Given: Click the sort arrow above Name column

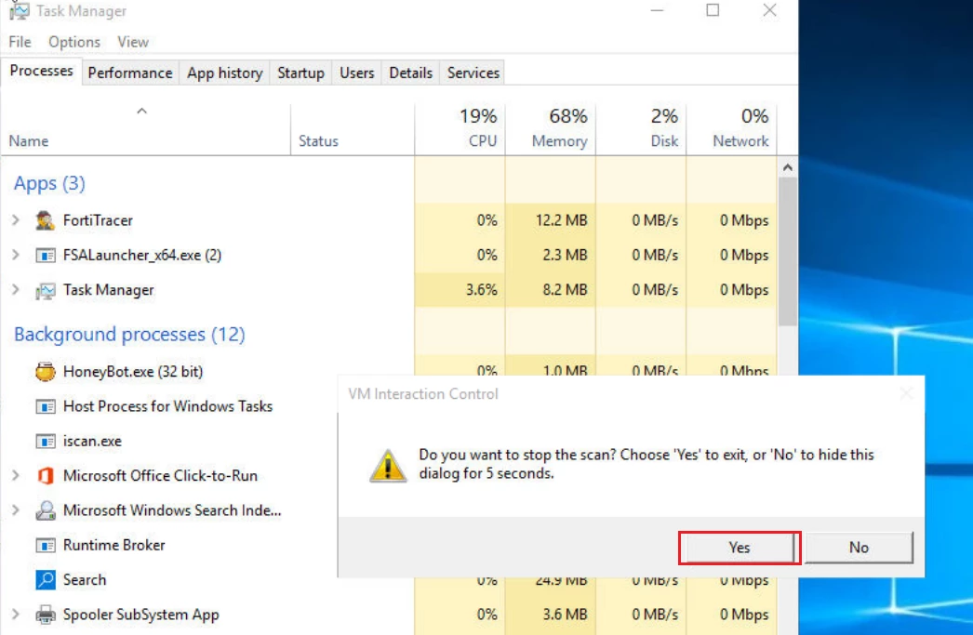Looking at the screenshot, I should coord(142,111).
